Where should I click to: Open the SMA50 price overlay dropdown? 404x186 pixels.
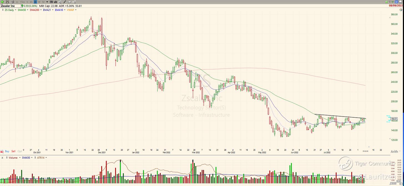pos(28,10)
